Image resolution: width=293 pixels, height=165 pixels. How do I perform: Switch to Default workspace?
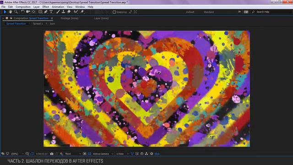[x=190, y=12]
